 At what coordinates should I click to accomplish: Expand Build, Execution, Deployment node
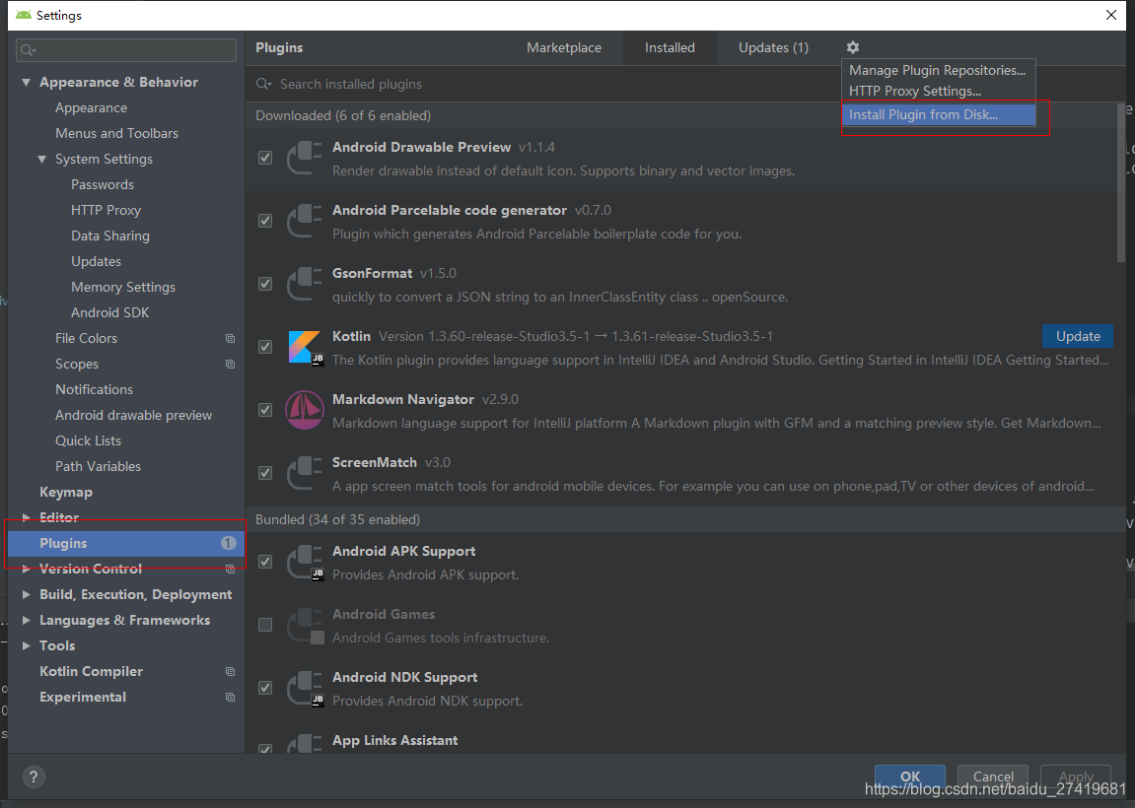(26, 594)
